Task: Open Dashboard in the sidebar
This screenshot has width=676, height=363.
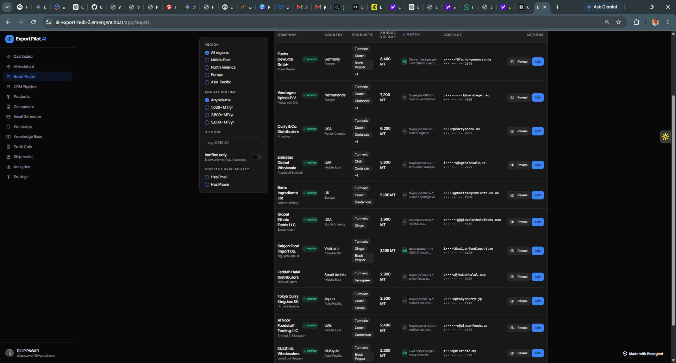Action: coord(23,56)
